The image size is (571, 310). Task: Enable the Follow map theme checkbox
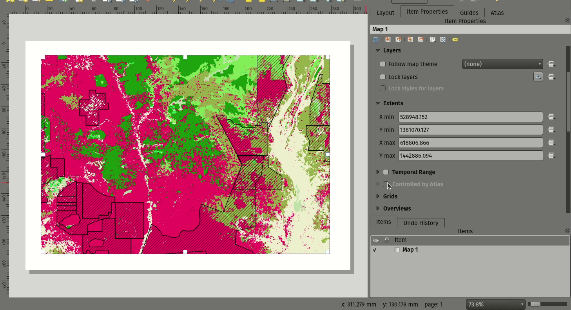point(383,64)
